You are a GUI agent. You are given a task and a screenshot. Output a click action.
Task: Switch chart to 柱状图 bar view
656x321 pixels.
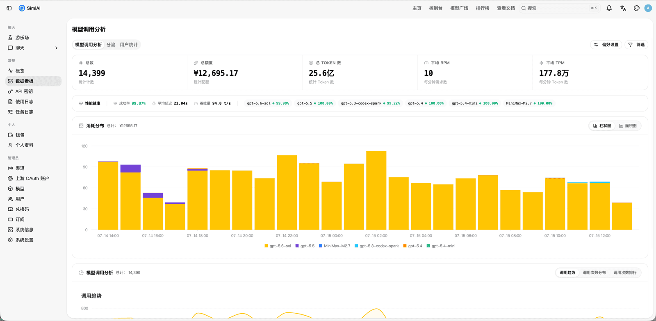[602, 126]
